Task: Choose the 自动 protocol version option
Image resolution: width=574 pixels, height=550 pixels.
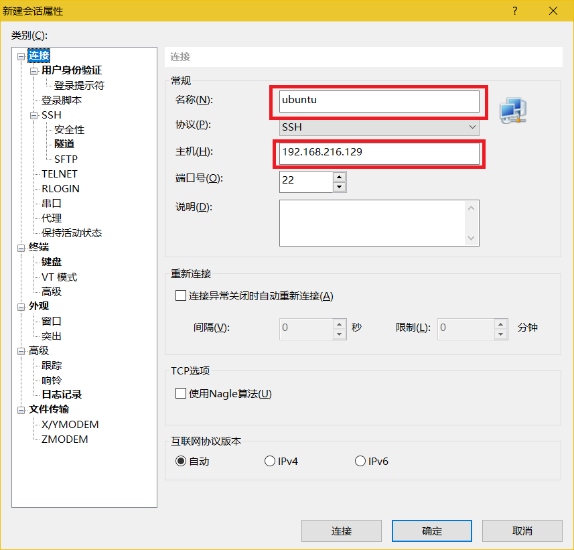Action: pos(181,461)
